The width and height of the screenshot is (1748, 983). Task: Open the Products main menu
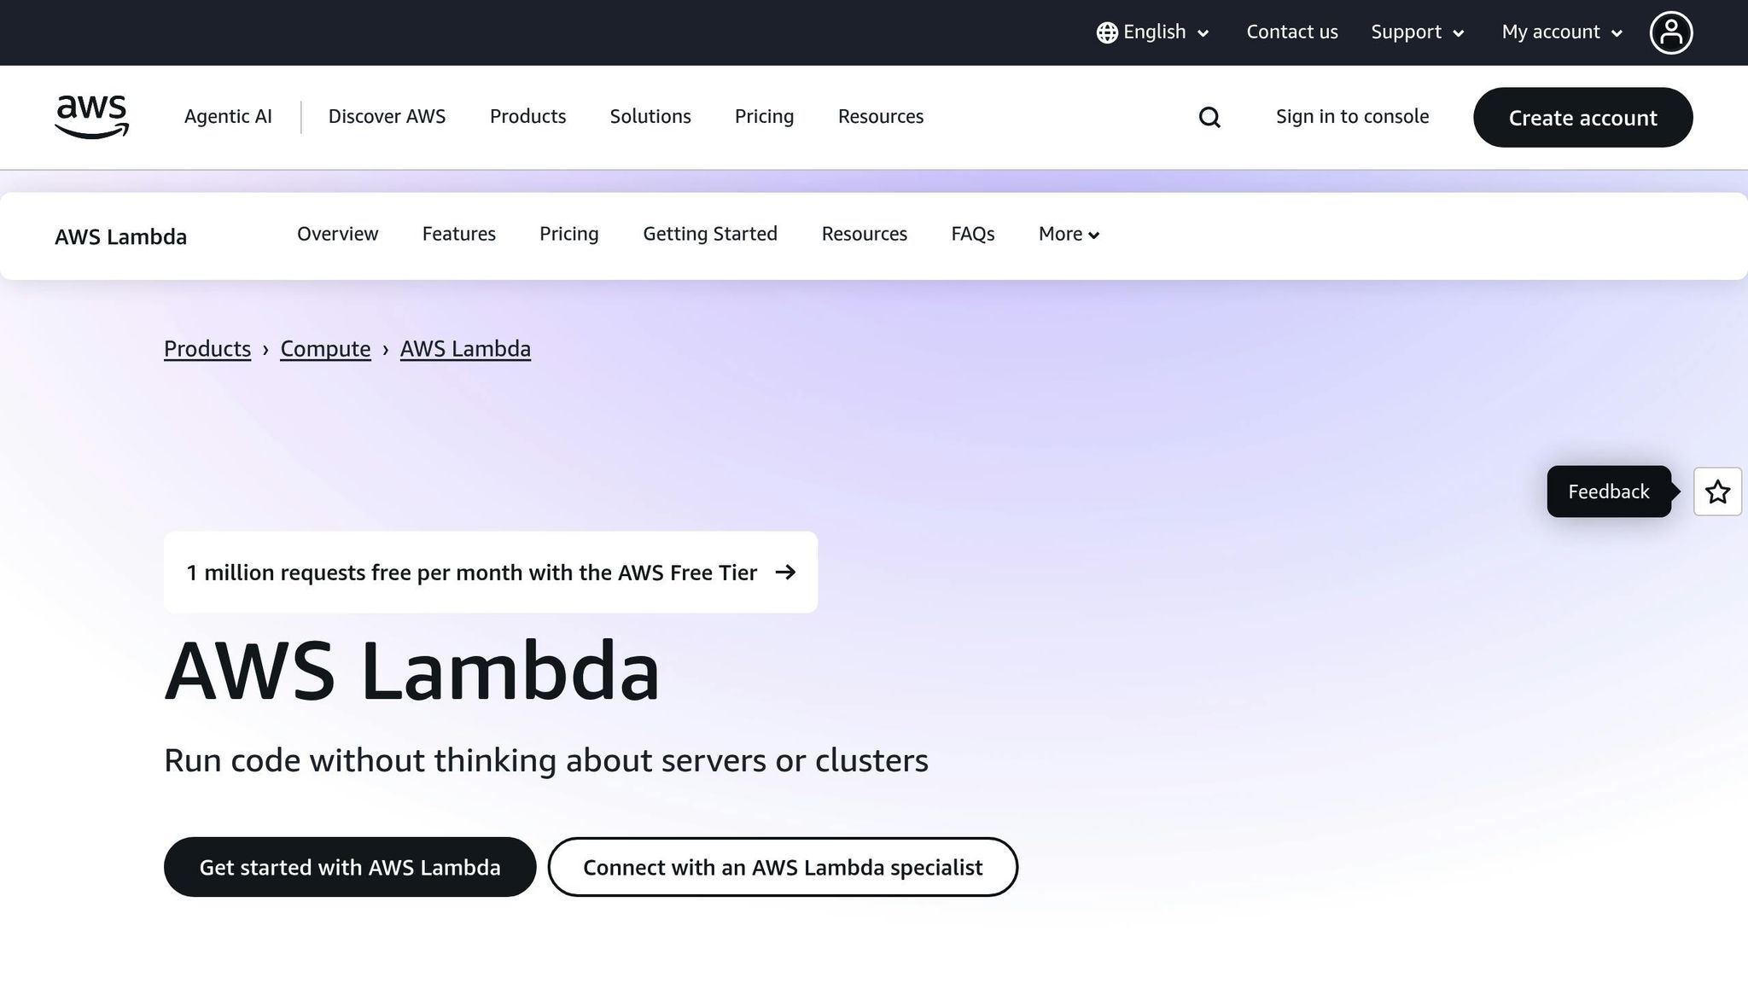click(527, 117)
